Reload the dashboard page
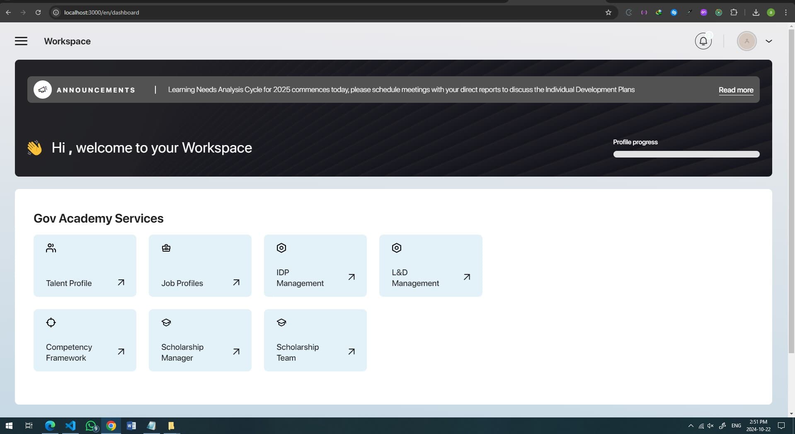Screen dimensions: 795x434 38,12
